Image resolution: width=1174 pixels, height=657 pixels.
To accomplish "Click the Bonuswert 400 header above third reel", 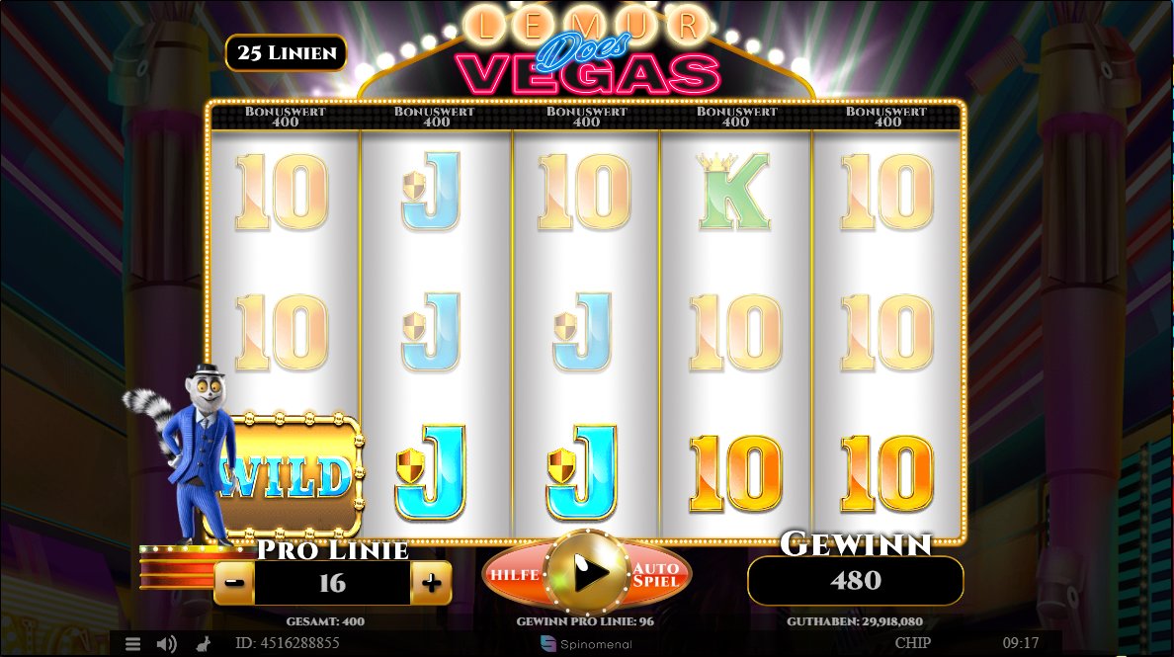I will coord(586,116).
